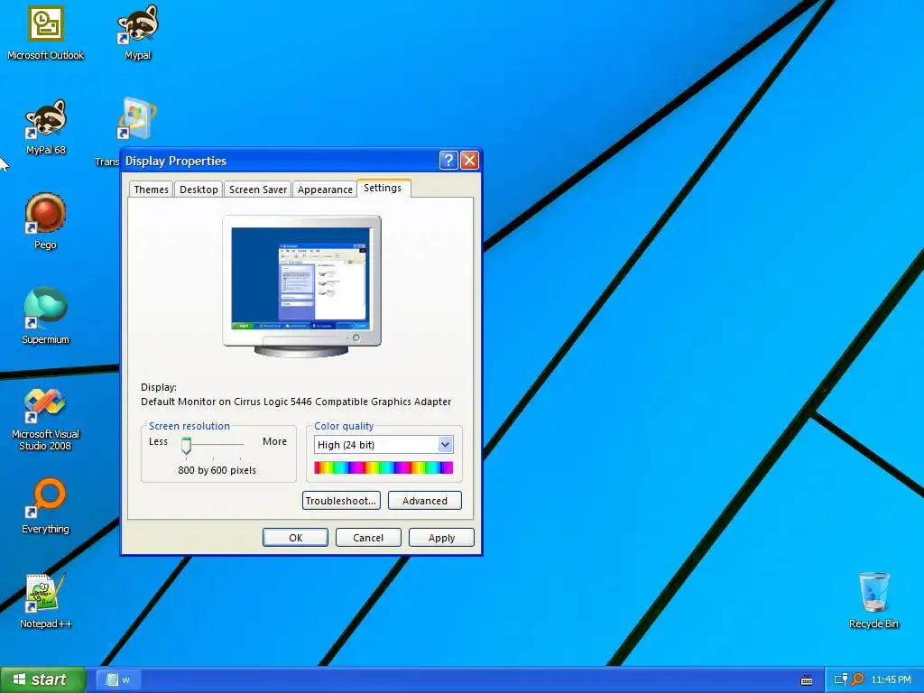Select the desktop shortcut partly hidden behind the dialog
The image size is (924, 693).
(x=136, y=120)
